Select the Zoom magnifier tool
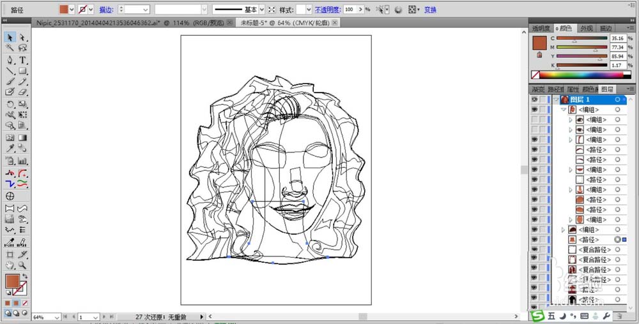 coord(23,265)
